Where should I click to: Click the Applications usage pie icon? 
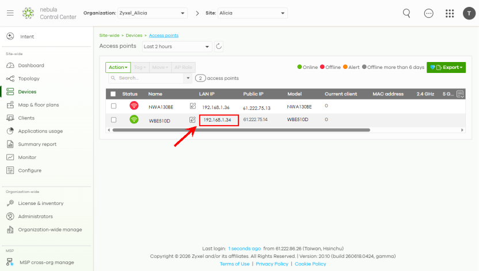click(10, 131)
